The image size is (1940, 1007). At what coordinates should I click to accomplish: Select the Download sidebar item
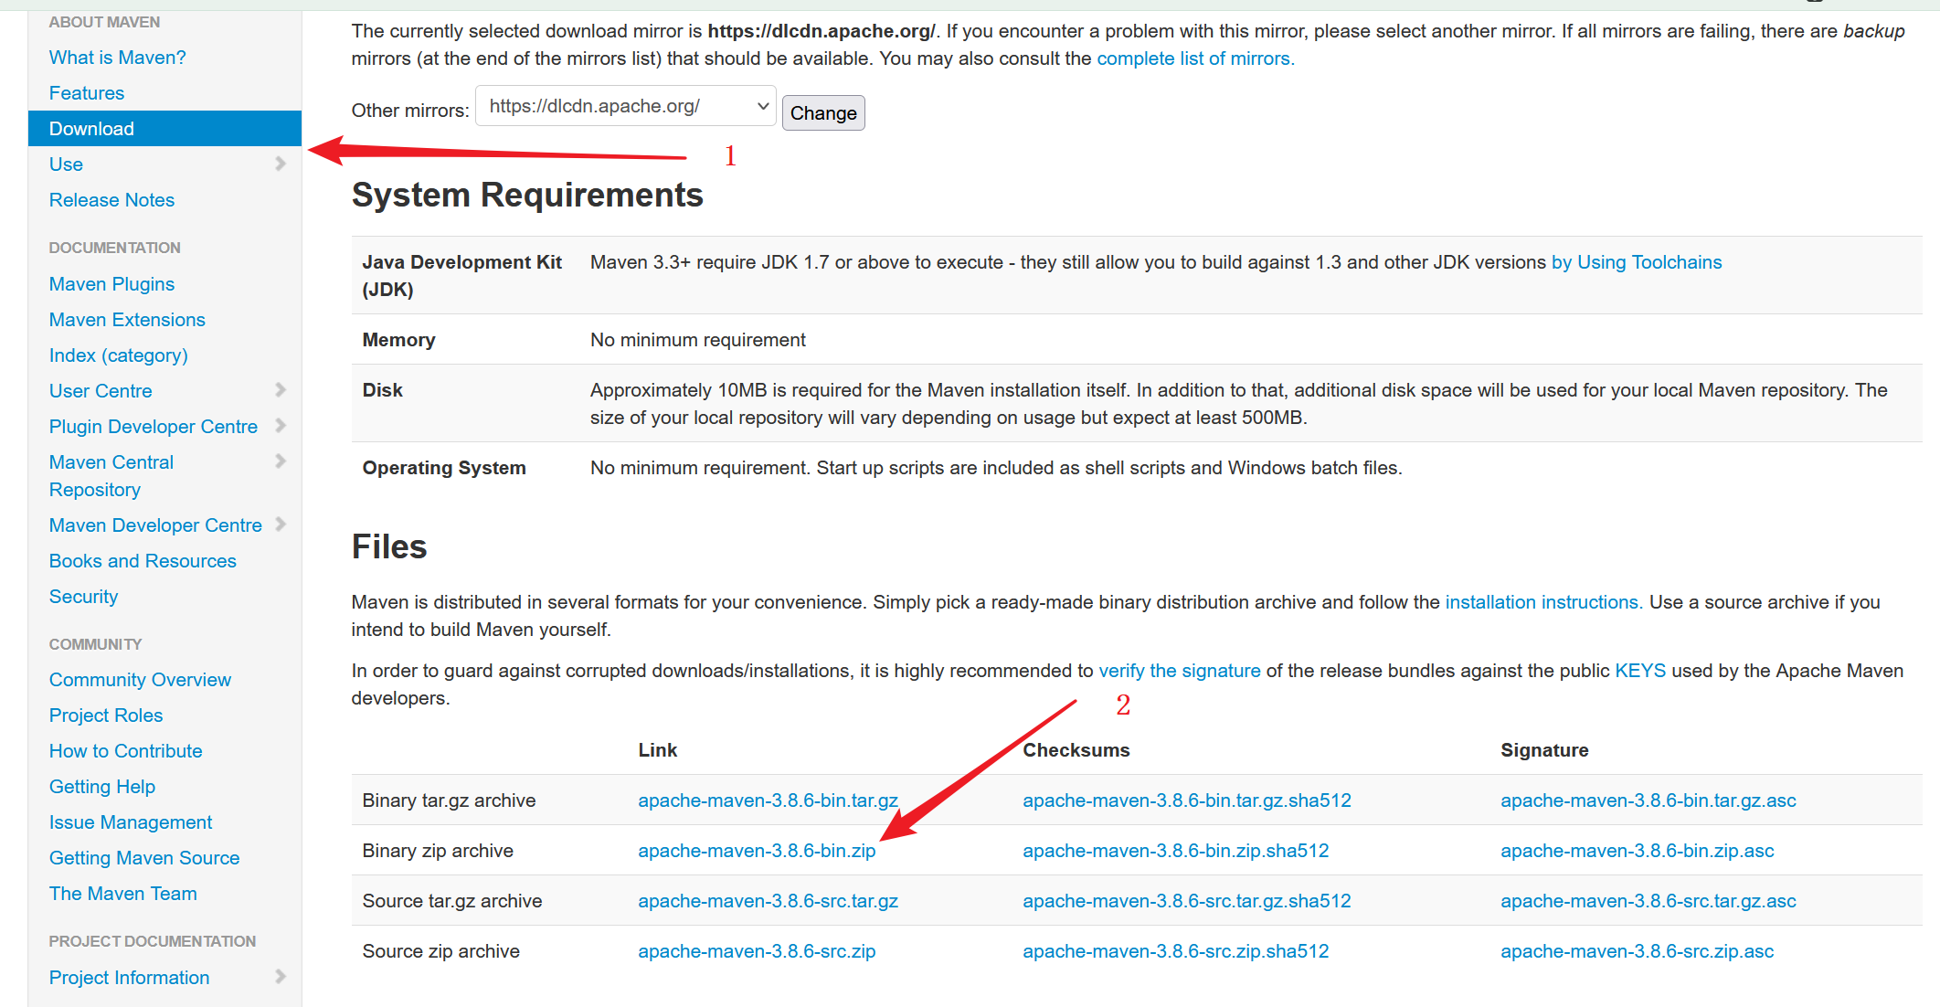click(x=164, y=129)
